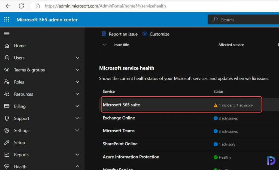This screenshot has height=170, width=279.
Task: Open Reports in the navigation
Action: tap(21, 155)
